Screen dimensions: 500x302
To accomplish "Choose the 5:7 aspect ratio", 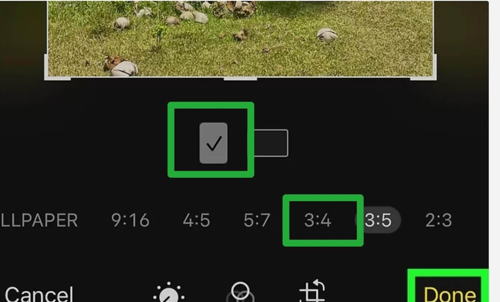I will pos(257,220).
